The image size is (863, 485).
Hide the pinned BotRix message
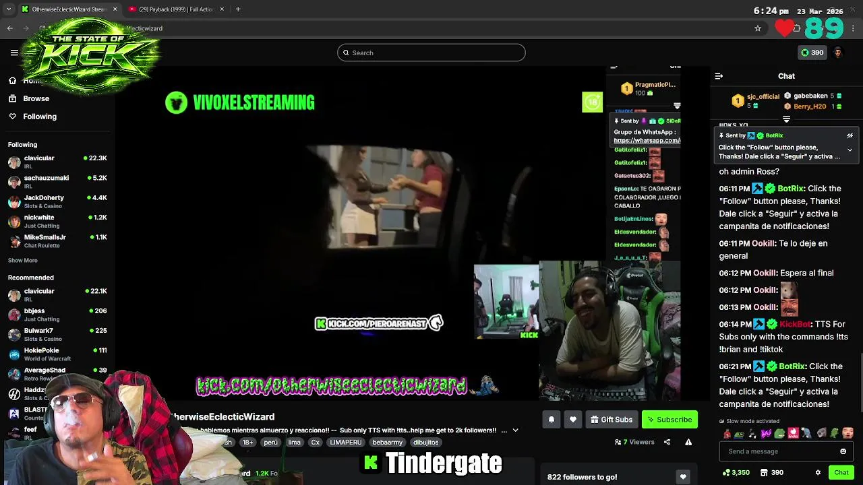(850, 135)
